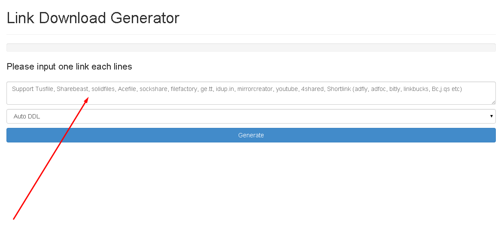Click the empty gray progress bar

coord(251,48)
